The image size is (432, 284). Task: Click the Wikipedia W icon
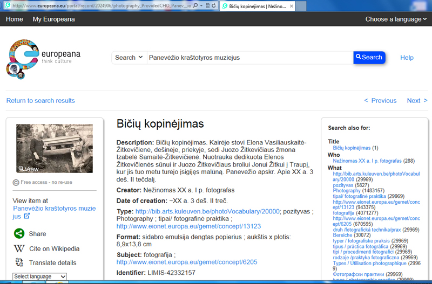click(19, 248)
